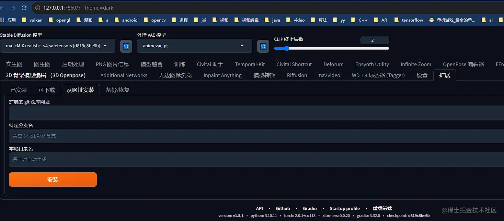Open the yy bookmark folder

(x=339, y=20)
